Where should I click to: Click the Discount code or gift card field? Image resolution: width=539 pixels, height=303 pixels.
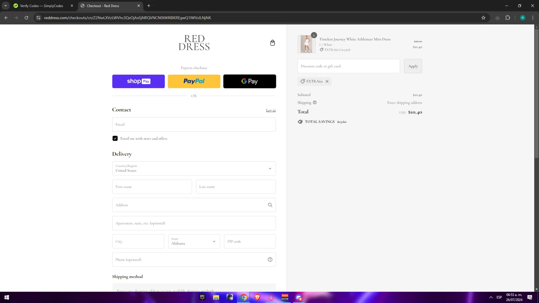coord(349,66)
